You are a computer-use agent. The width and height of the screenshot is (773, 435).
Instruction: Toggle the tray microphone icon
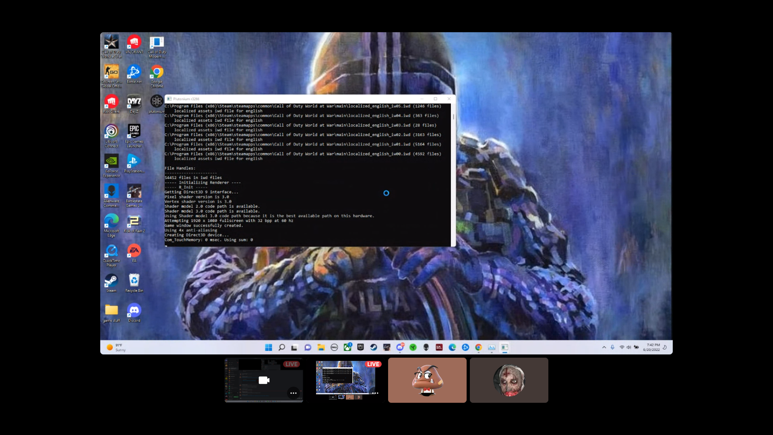612,347
